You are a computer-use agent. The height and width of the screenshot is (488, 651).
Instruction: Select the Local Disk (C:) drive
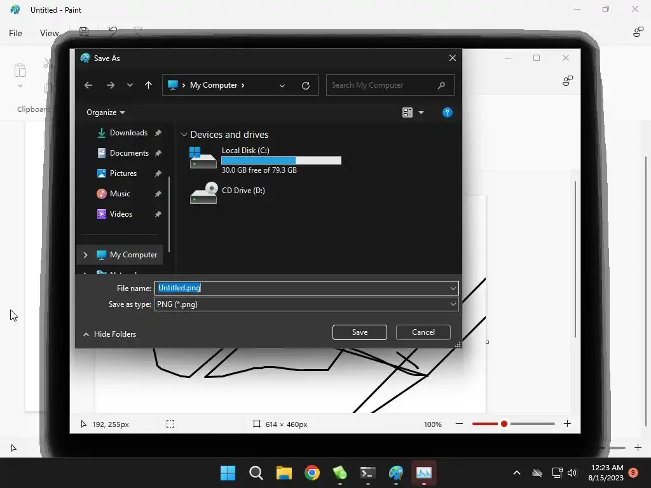[x=265, y=159]
